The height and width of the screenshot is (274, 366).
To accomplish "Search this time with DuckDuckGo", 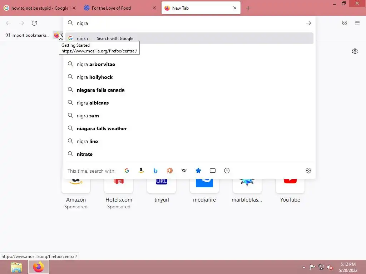I will 170,171.
